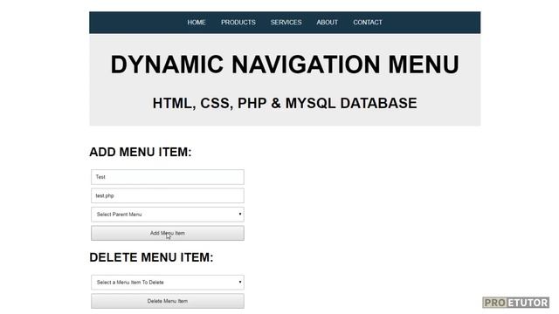Click the DELETE MENU ITEM: heading
Image resolution: width=559 pixels, height=314 pixels.
[151, 257]
